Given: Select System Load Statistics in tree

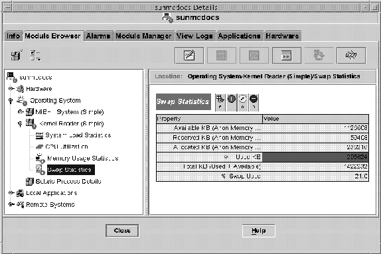Looking at the screenshot, I should 78,135.
